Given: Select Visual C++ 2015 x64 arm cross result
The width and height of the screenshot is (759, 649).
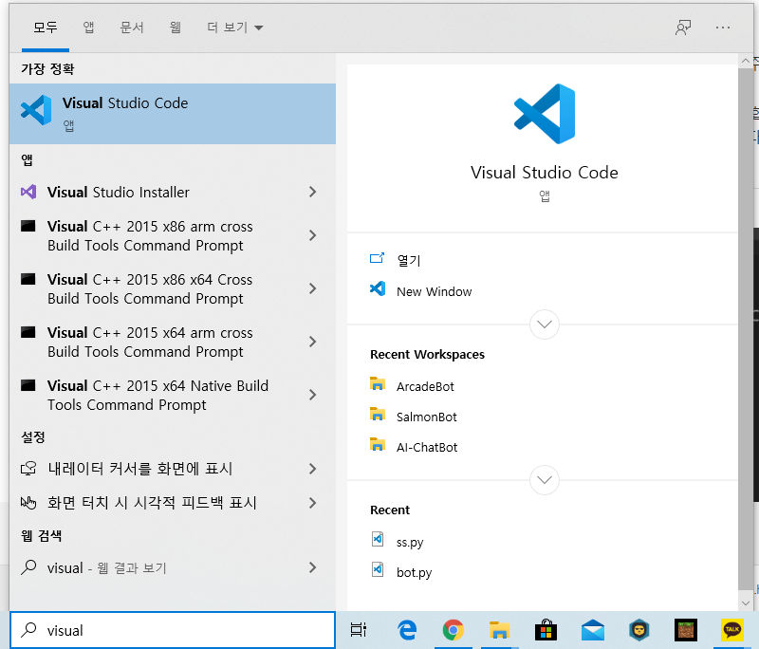Looking at the screenshot, I should coord(173,342).
